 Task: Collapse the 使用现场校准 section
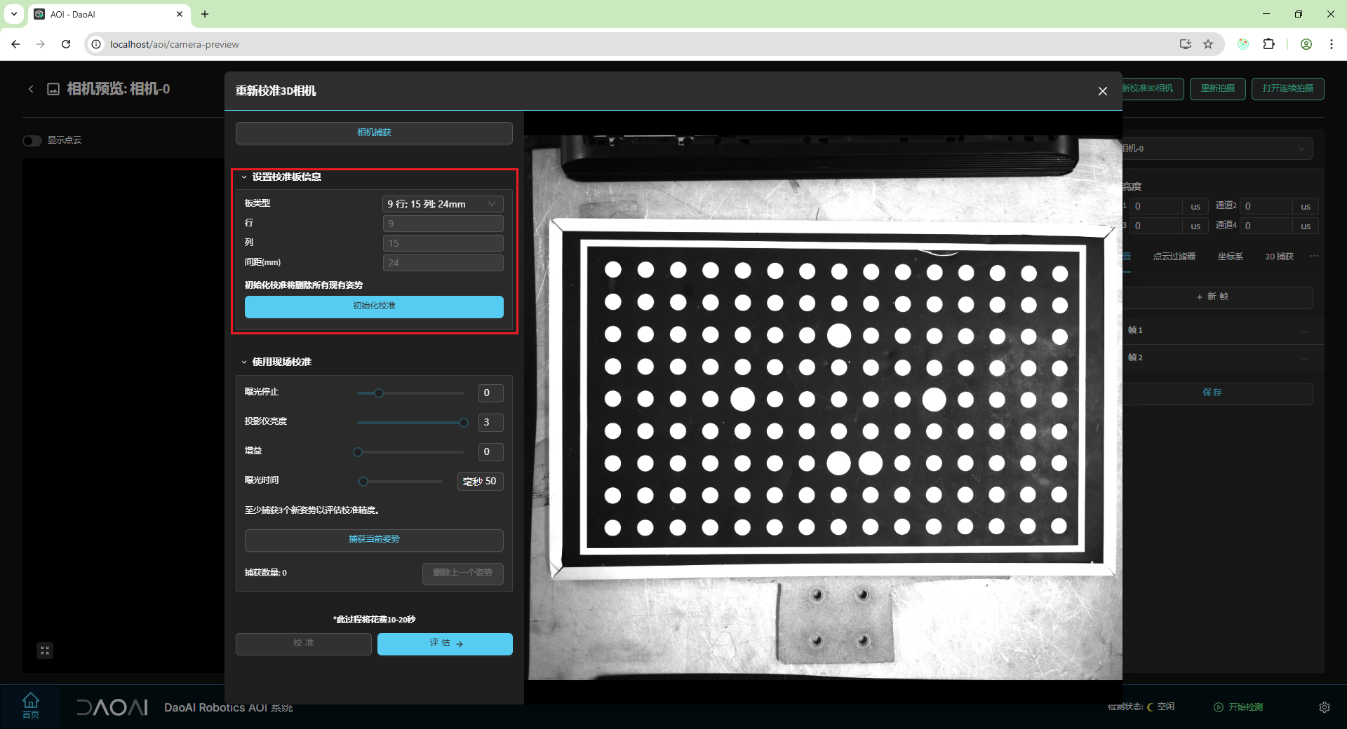point(244,362)
